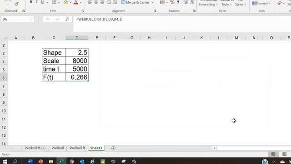This screenshot has height=164, width=291.
Task: Open the Conditional Formatting menu
Action: tap(208, 3)
